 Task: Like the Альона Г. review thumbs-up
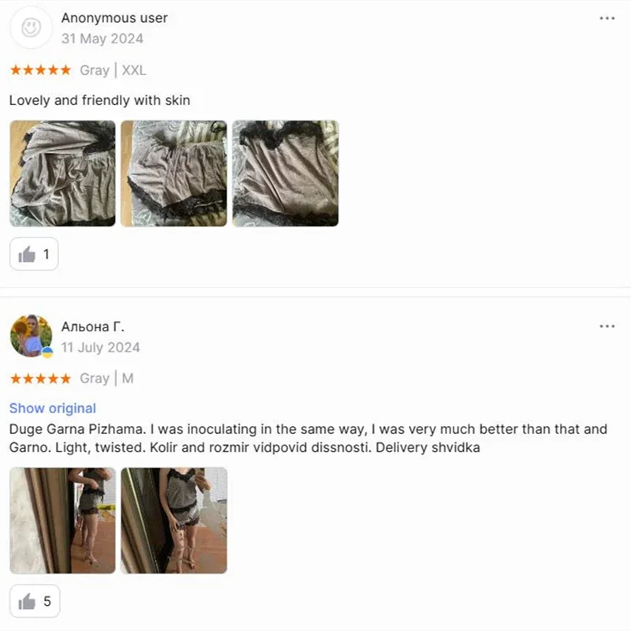tap(35, 601)
